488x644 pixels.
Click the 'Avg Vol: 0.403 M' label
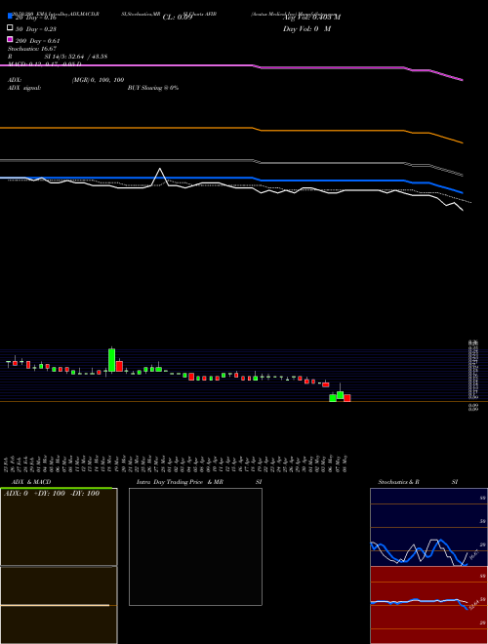(x=311, y=18)
